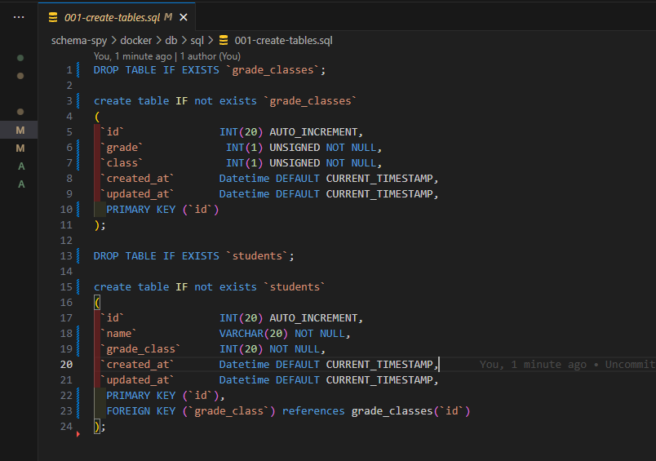This screenshot has height=461, width=656.
Task: Select the 001-create-tables.sql editor tab
Action: (117, 17)
